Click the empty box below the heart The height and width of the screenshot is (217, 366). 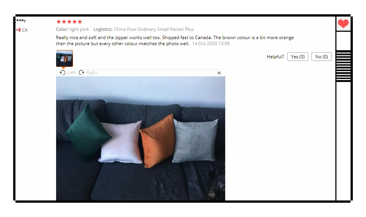[x=343, y=41]
